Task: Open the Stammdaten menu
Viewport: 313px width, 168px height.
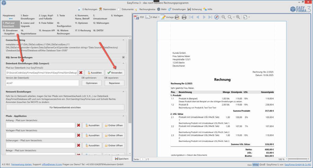Action: (x=107, y=9)
